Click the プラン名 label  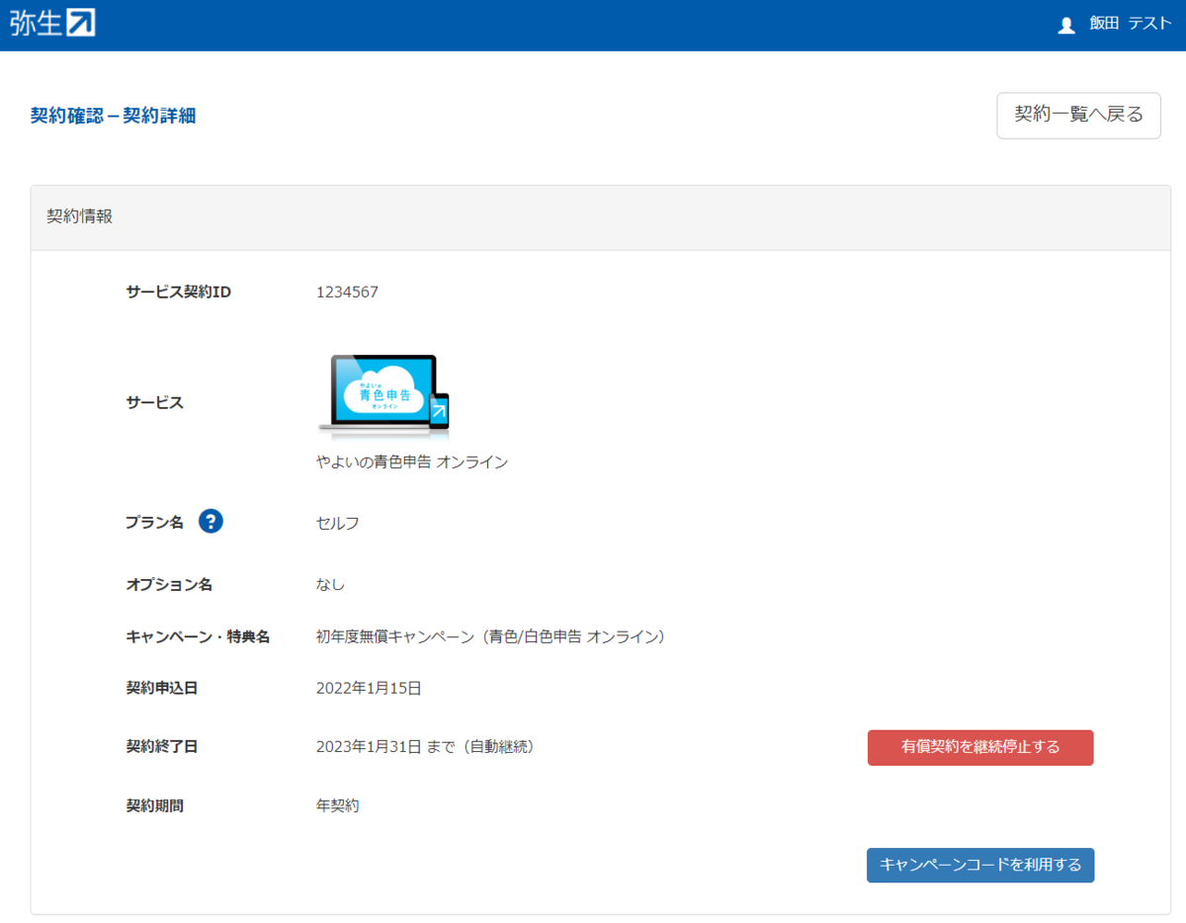click(154, 523)
